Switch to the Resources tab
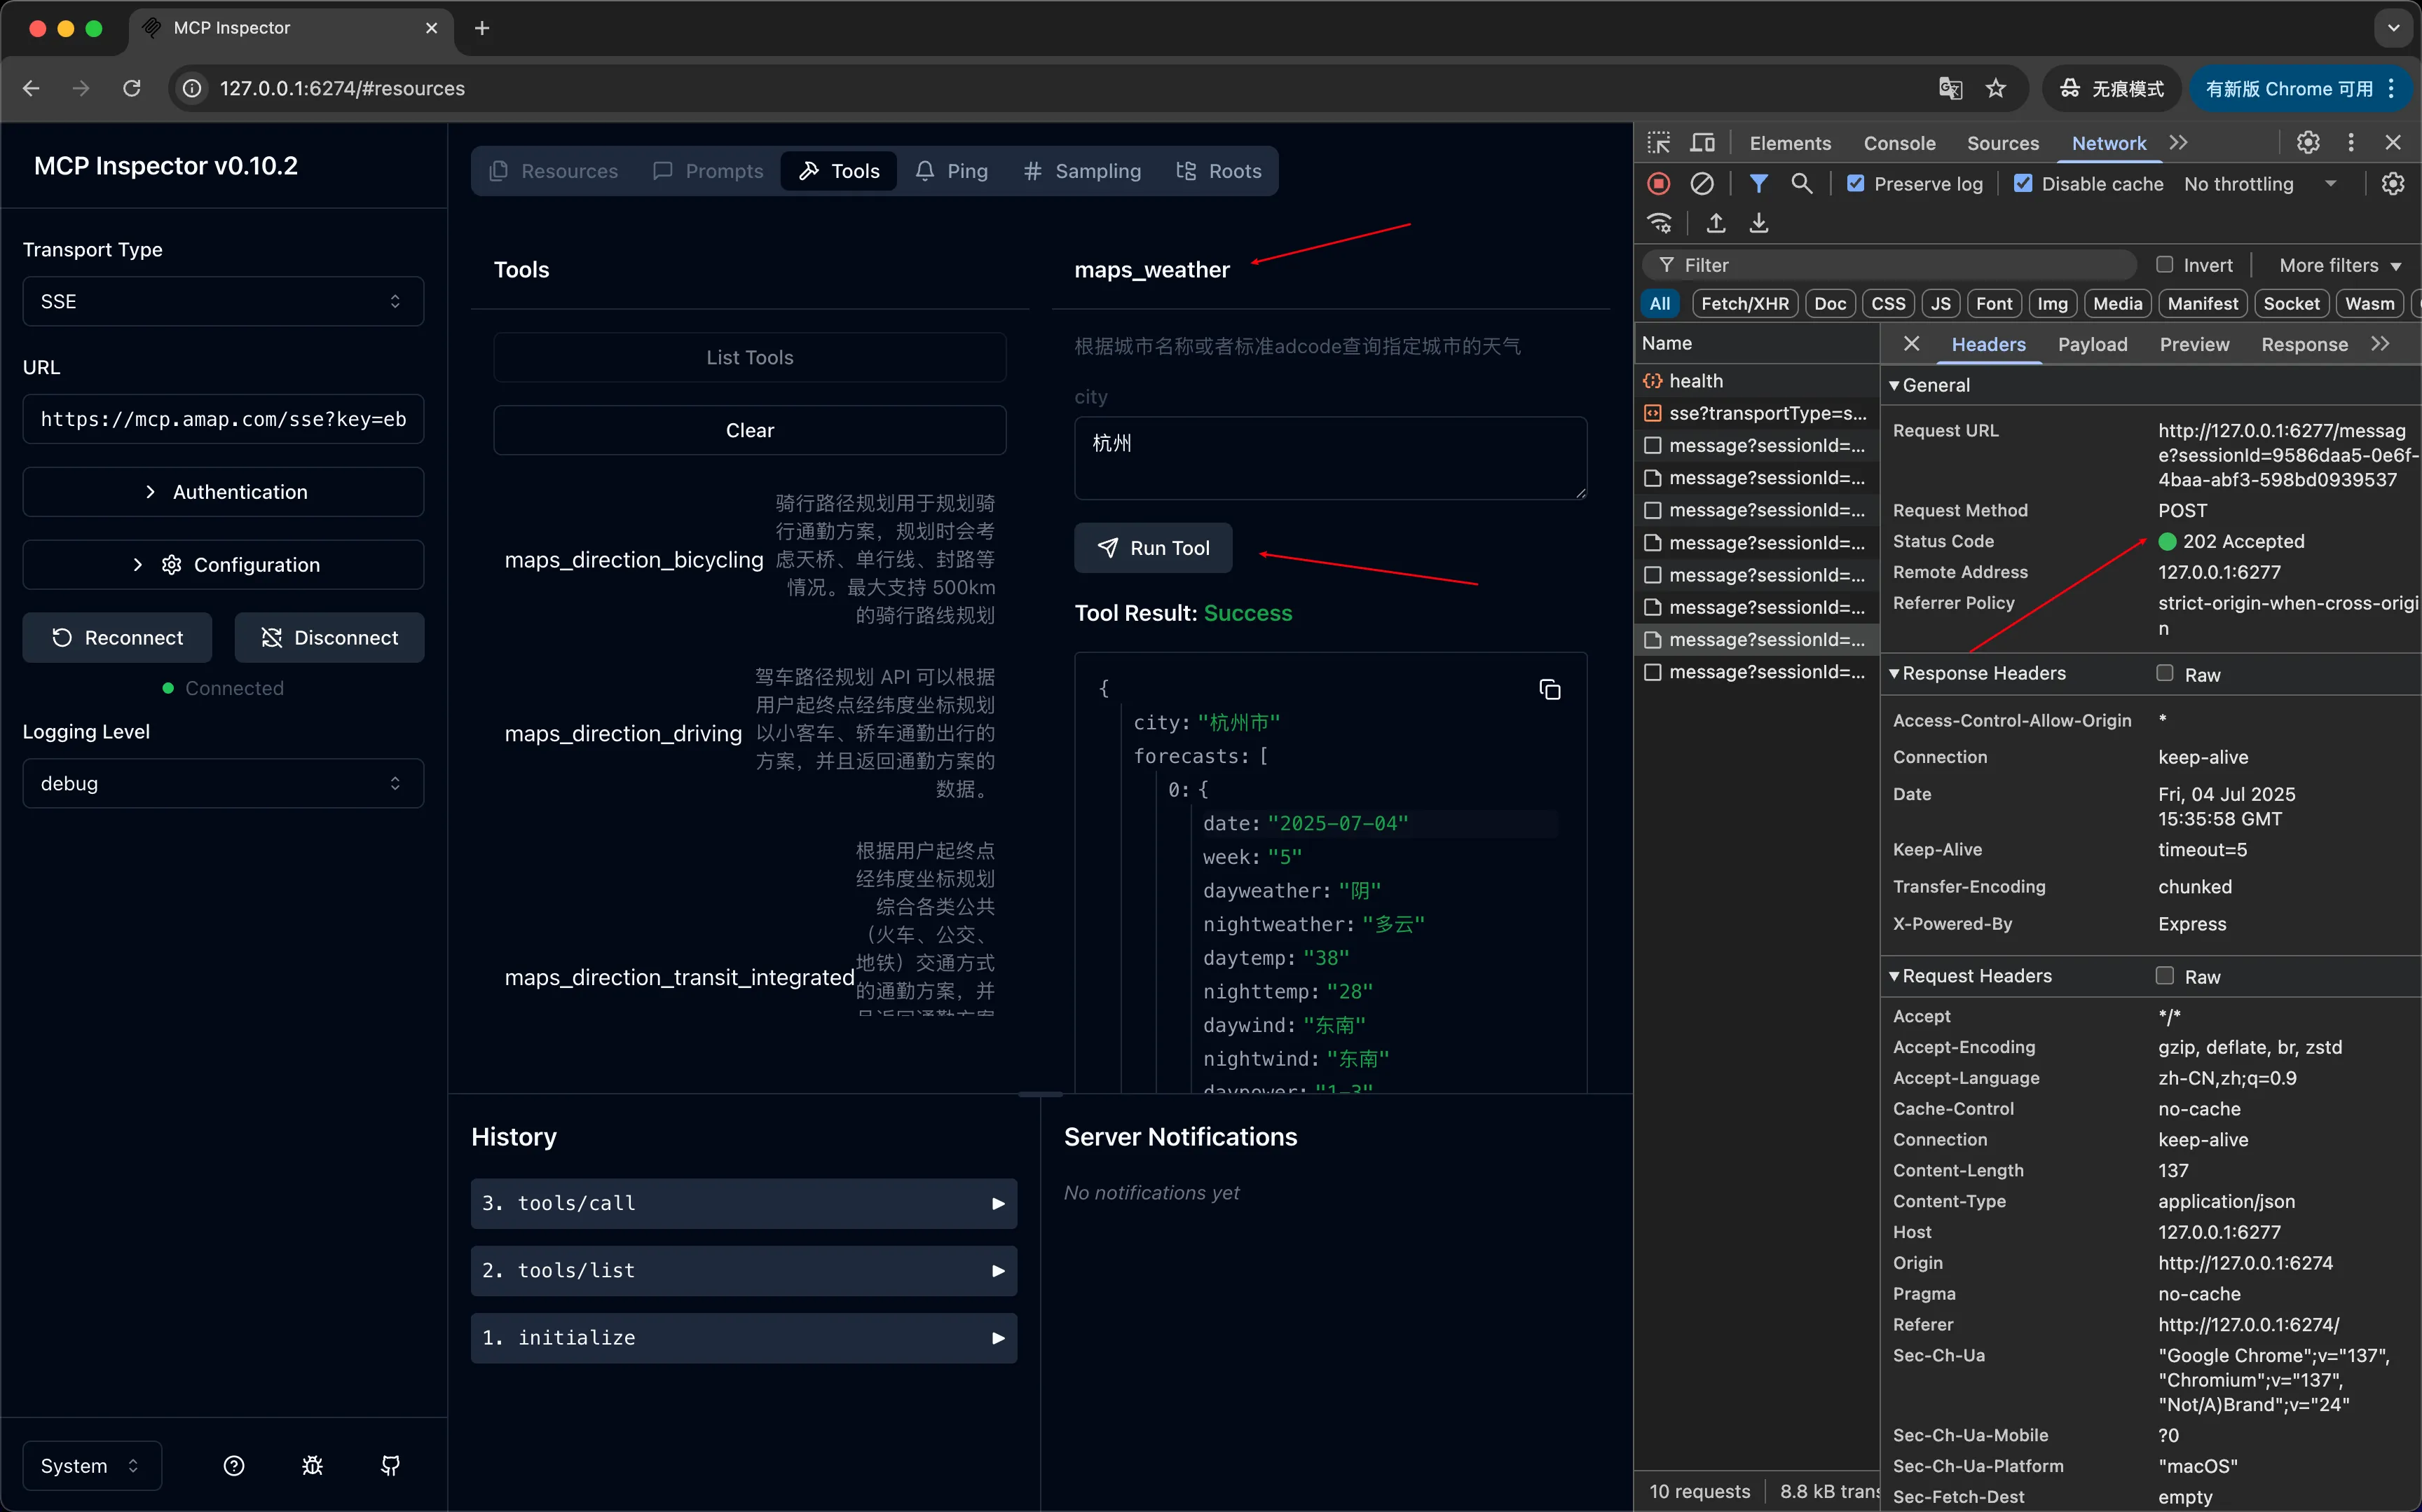The height and width of the screenshot is (1512, 2422). [554, 171]
